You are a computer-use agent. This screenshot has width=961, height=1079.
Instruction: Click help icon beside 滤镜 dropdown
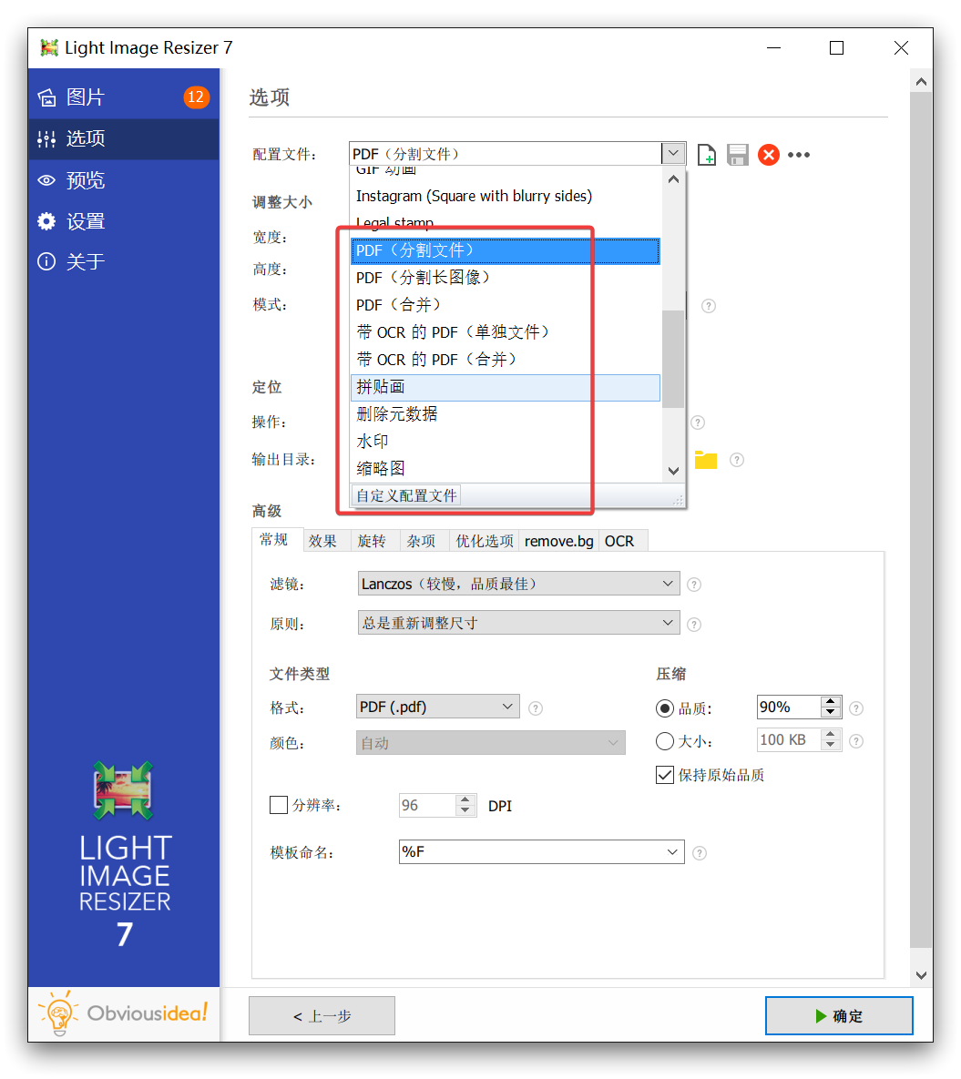[694, 585]
